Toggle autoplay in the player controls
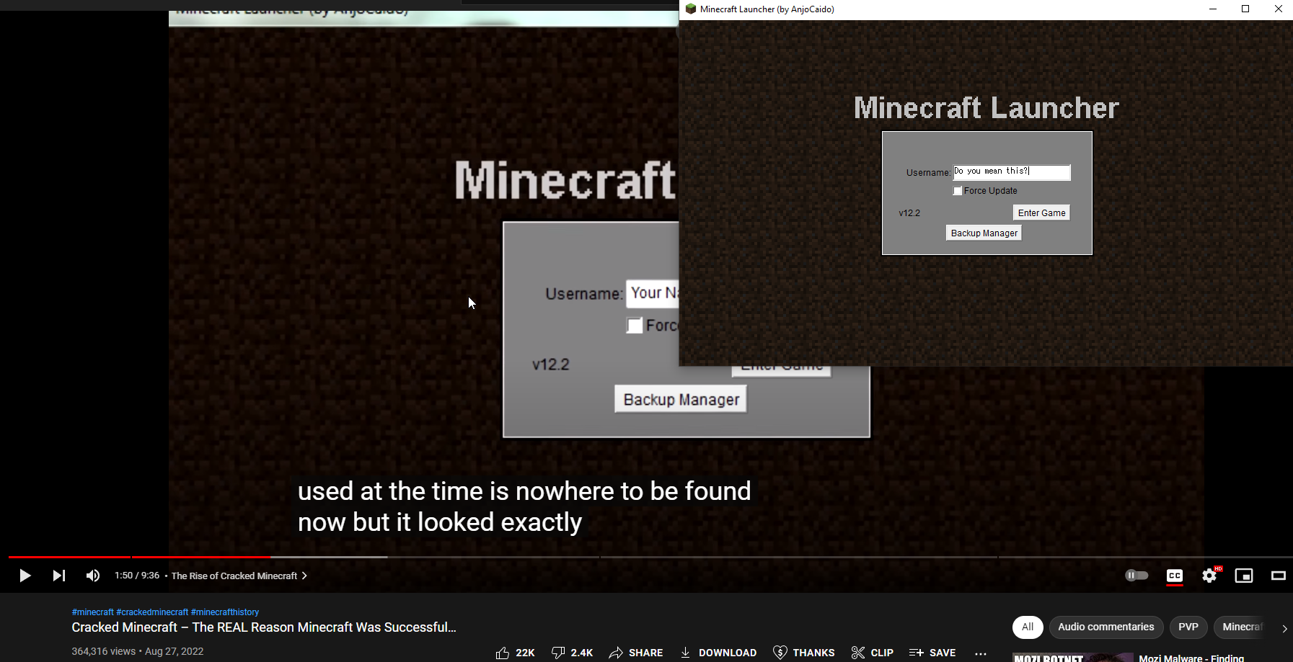This screenshot has width=1293, height=662. 1137,576
